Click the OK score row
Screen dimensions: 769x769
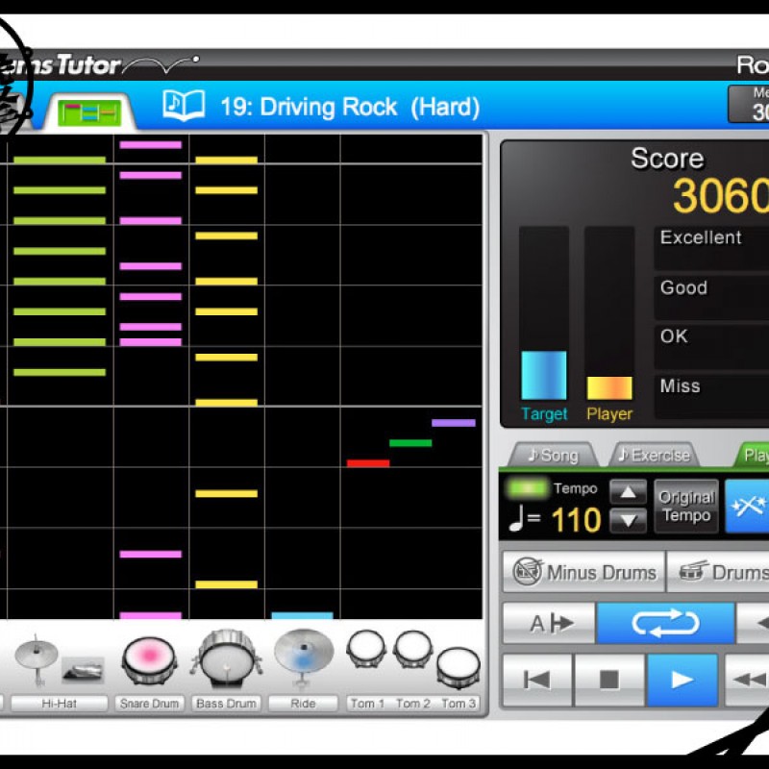(x=711, y=346)
